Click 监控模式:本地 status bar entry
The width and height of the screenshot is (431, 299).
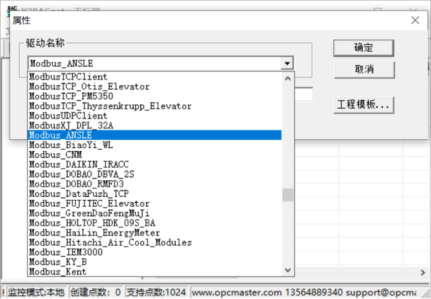pyautogui.click(x=36, y=292)
